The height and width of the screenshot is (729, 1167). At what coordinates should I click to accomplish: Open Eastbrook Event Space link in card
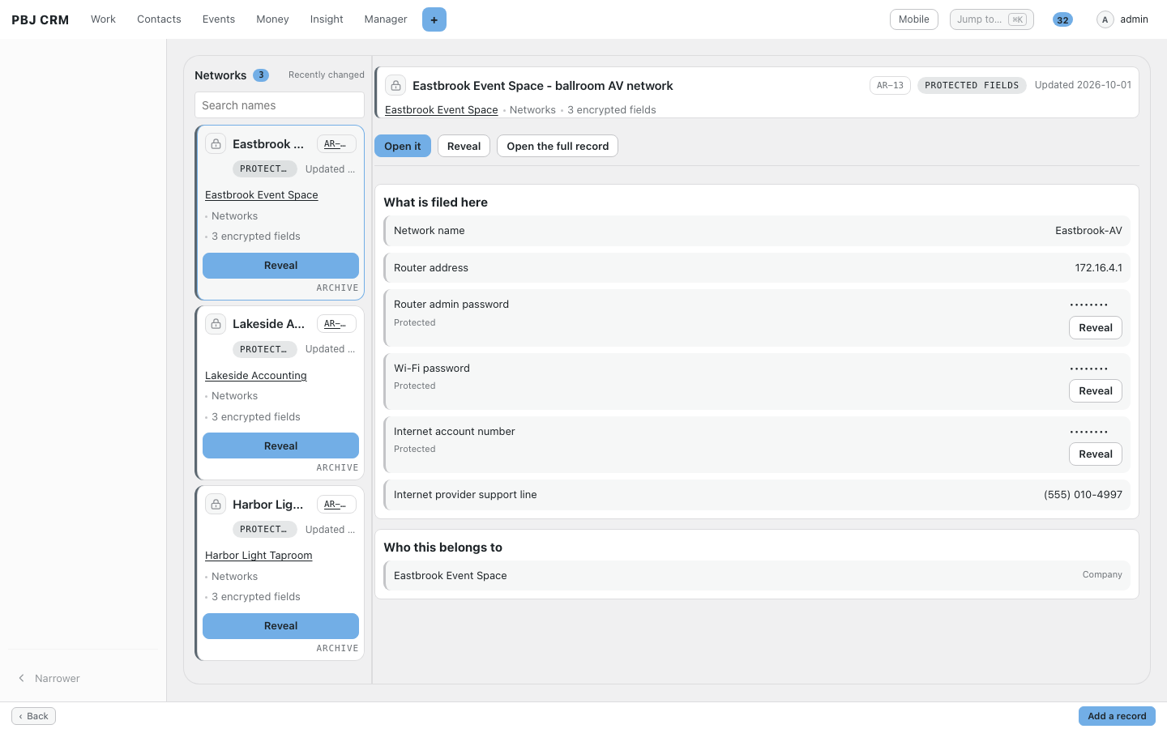pyautogui.click(x=261, y=195)
